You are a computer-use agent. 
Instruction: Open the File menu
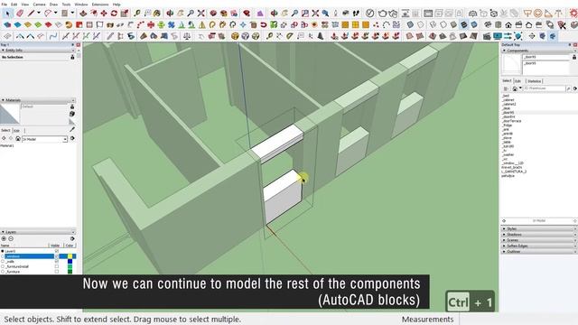click(5, 4)
